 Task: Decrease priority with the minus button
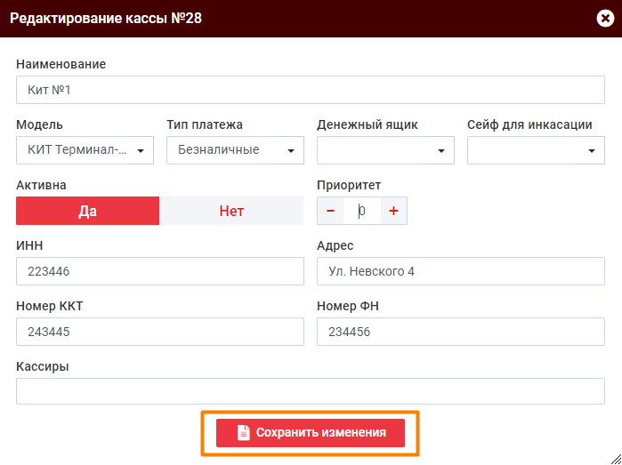click(330, 211)
